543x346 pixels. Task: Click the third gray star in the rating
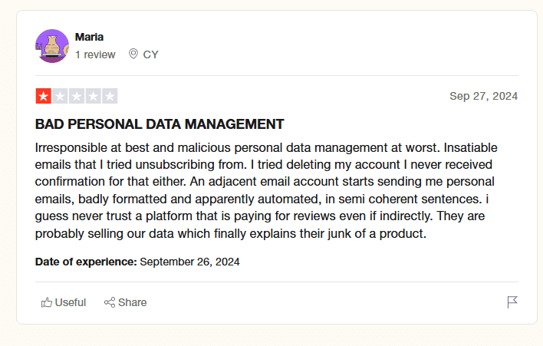point(77,97)
